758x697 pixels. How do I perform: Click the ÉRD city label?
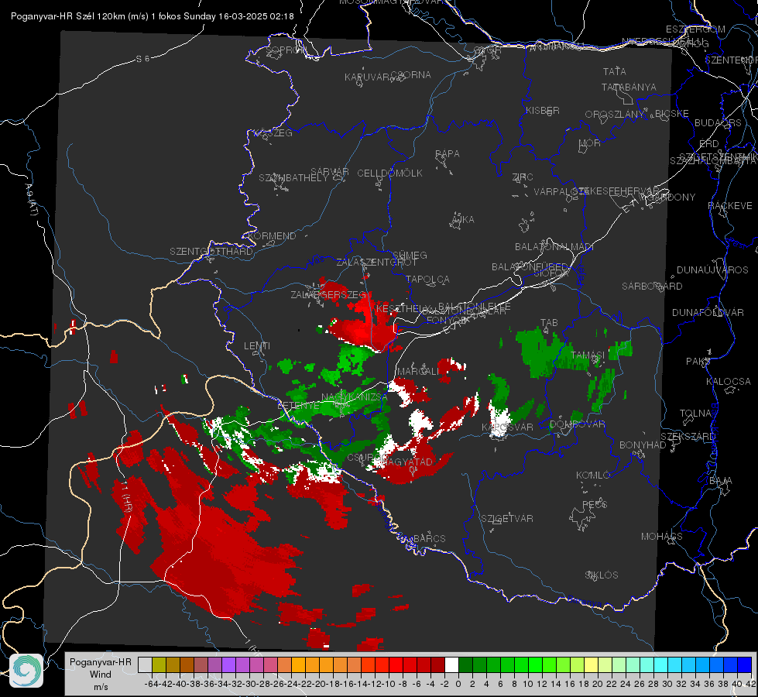click(x=709, y=144)
